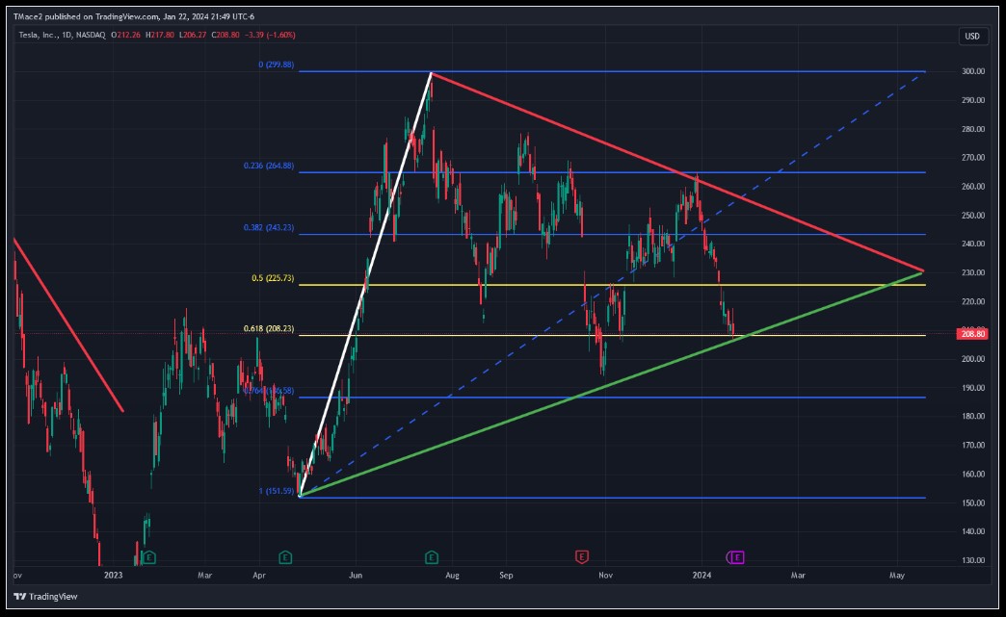Select the 1 (151.59) Fibonacci bottom label
Viewport: 1006px width, 617px height.
(x=275, y=491)
